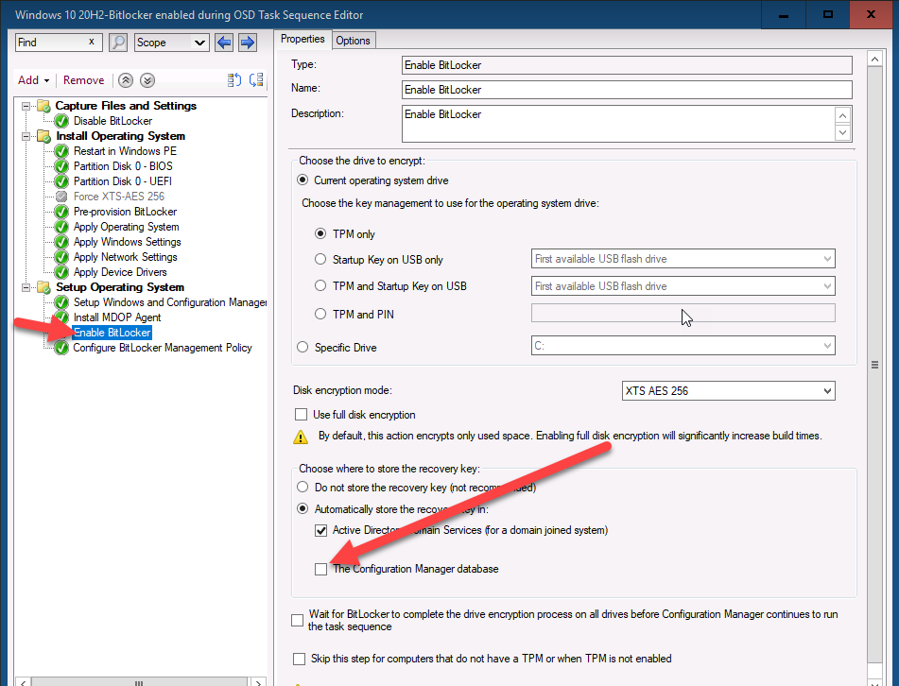Click Setup Operating System folder icon

tap(43, 287)
